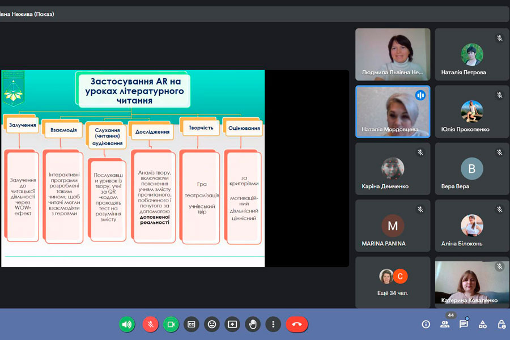This screenshot has height=340, width=510.
Task: Click the shared presentation slide
Action: 133,168
